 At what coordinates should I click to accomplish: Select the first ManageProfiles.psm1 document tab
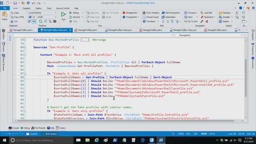tap(21, 30)
